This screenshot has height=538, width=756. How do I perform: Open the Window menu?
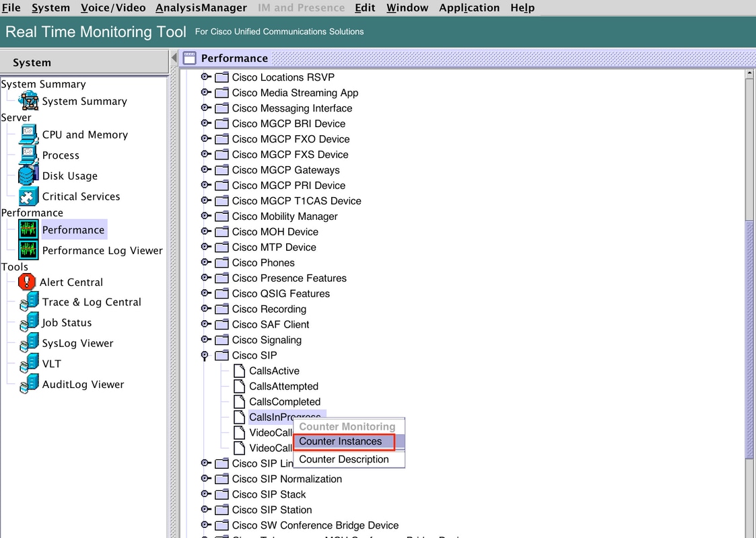pyautogui.click(x=407, y=7)
